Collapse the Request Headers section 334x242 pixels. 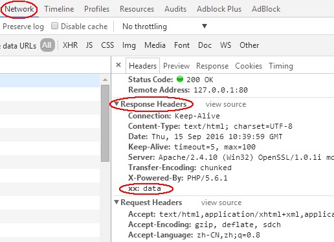point(117,202)
